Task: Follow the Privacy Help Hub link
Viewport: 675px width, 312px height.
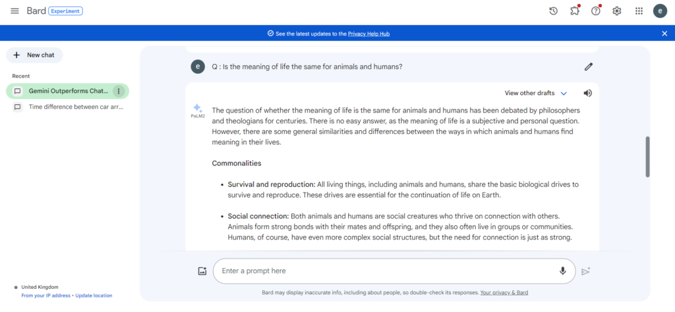Action: click(368, 34)
